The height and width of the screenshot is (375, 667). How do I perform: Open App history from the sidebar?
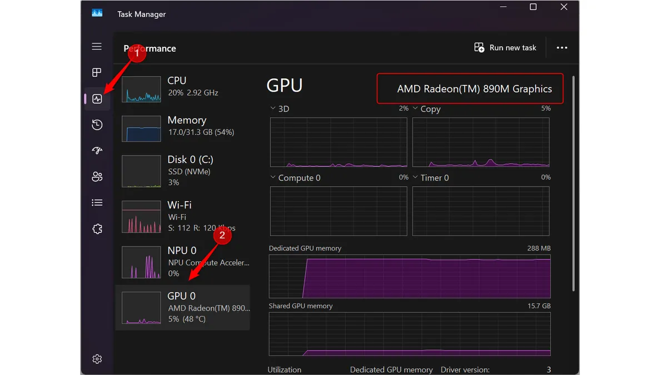tap(97, 125)
